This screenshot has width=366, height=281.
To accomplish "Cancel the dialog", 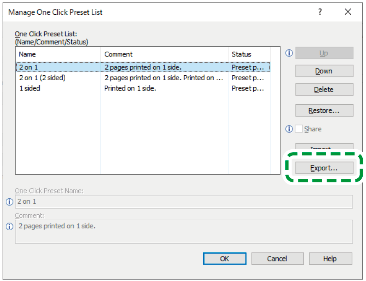I will pyautogui.click(x=277, y=259).
